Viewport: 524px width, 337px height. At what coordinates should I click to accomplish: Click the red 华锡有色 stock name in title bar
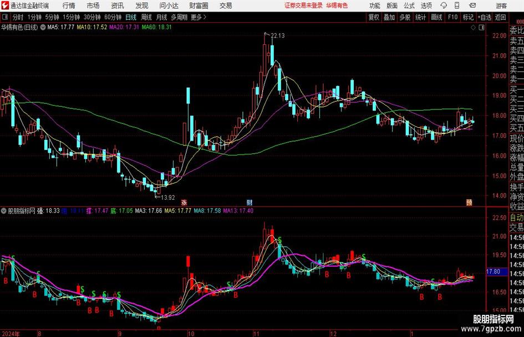pyautogui.click(x=337, y=6)
